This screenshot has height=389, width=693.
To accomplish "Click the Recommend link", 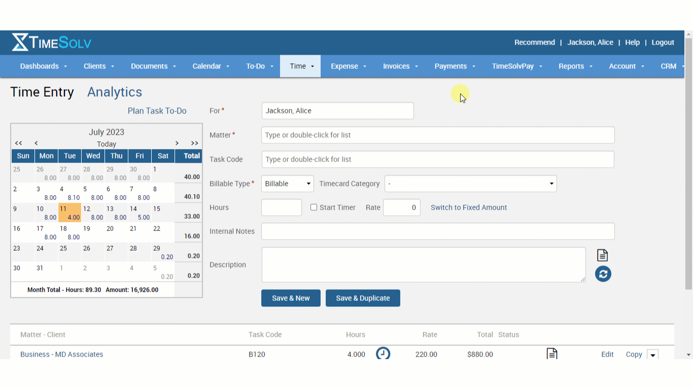I will (x=535, y=43).
